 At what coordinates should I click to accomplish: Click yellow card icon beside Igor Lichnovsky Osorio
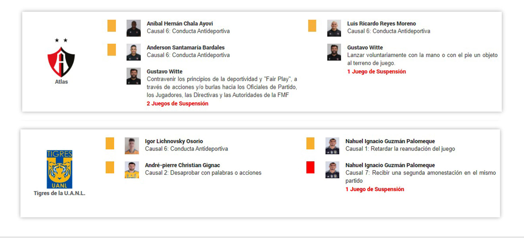coord(110,144)
